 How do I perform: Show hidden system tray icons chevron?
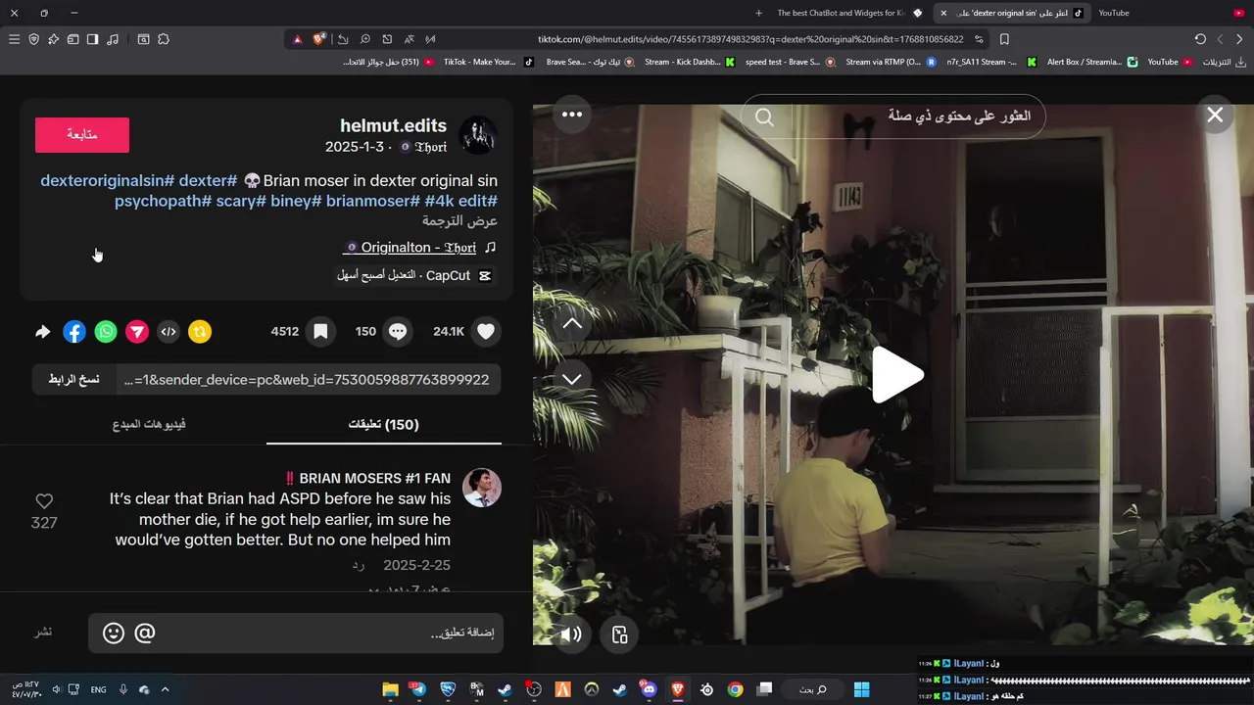165,689
